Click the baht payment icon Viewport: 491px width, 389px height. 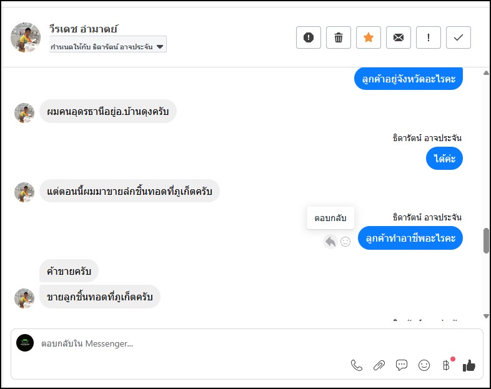pyautogui.click(x=446, y=365)
